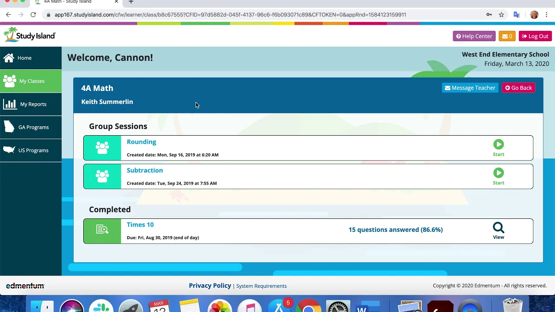Open Notes from the dock
This screenshot has height=312, width=555.
189,306
